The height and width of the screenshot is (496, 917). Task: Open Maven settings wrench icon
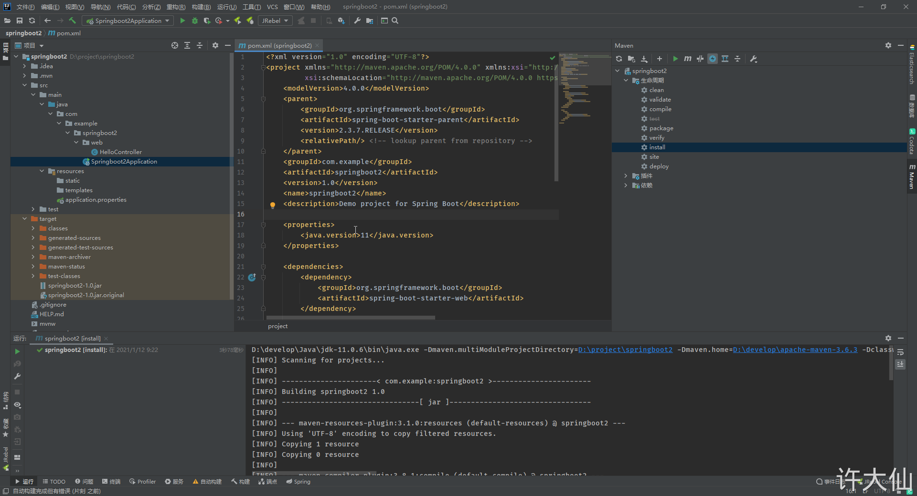click(754, 59)
